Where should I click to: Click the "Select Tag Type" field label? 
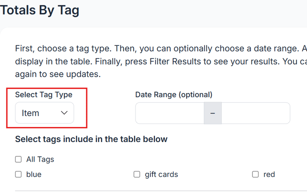(44, 95)
